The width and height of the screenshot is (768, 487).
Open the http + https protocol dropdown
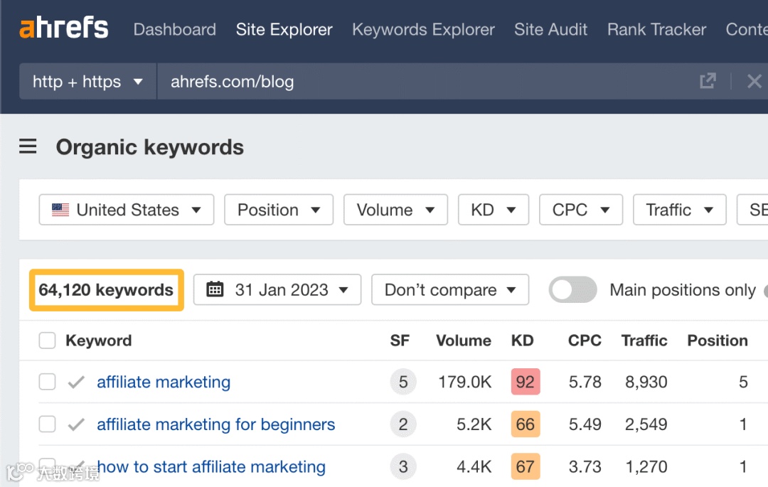pyautogui.click(x=87, y=81)
